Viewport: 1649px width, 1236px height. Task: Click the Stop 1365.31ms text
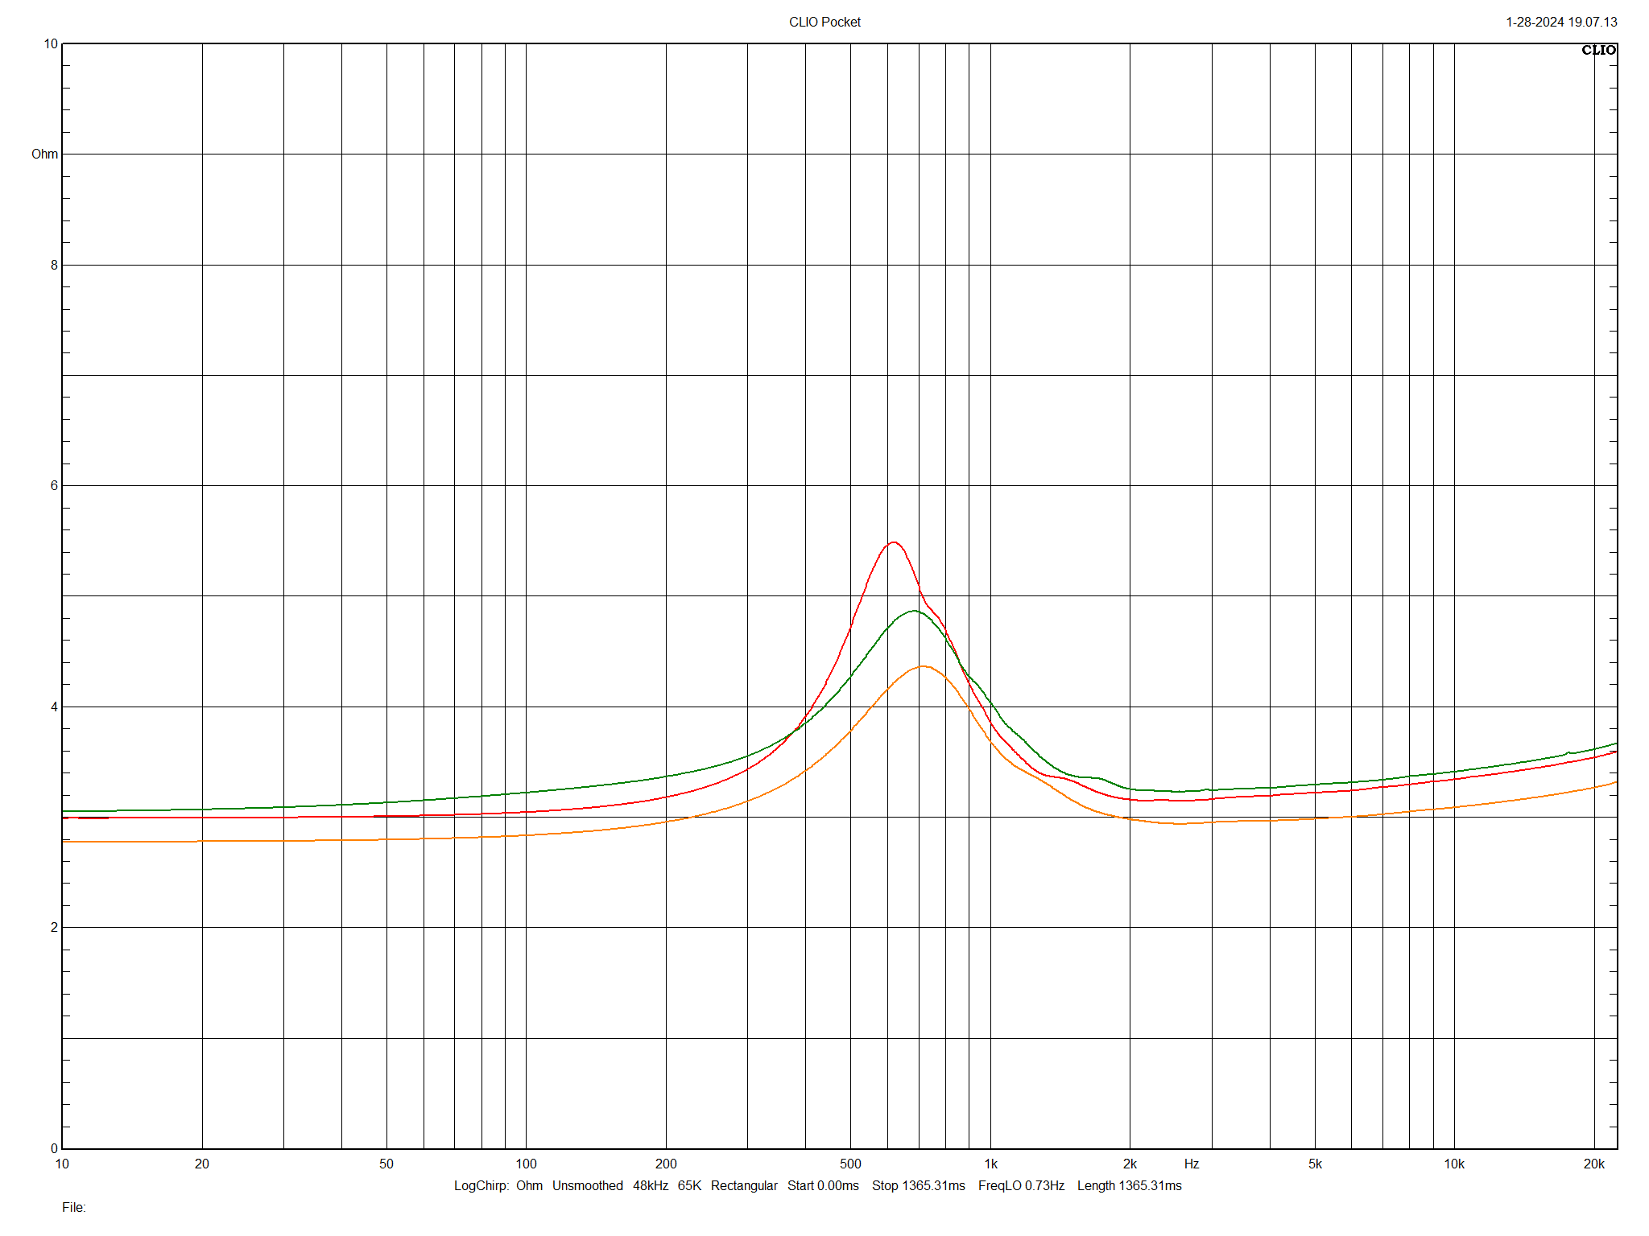click(918, 1185)
